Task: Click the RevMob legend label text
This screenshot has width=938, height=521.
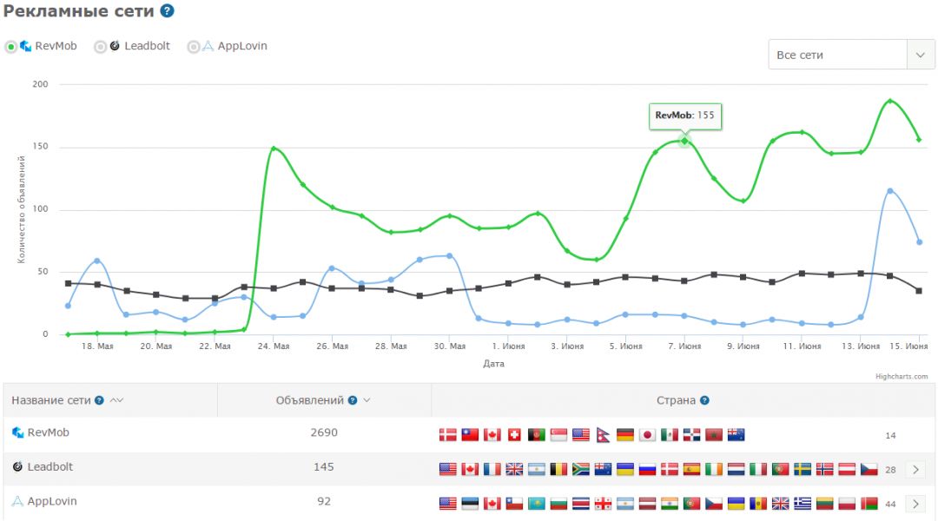Action: tap(56, 46)
